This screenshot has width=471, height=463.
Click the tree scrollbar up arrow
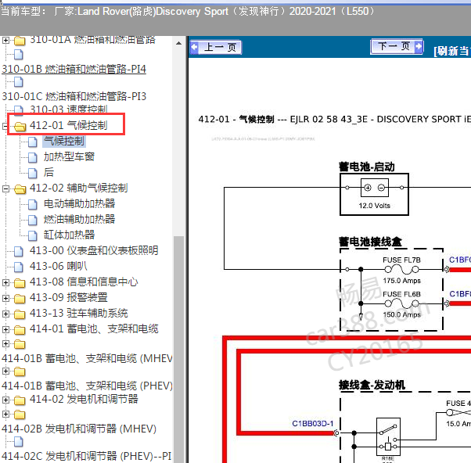178,43
